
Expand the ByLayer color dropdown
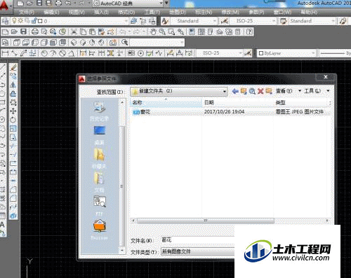[x=313, y=53]
